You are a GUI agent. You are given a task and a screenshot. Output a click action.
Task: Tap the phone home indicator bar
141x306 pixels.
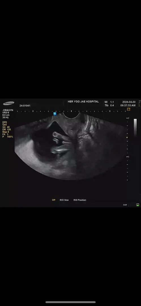[x=70, y=302]
